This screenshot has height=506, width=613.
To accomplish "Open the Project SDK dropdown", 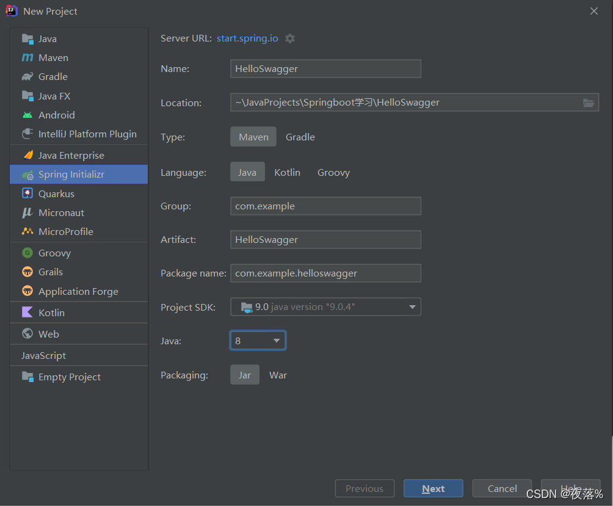I will 325,307.
